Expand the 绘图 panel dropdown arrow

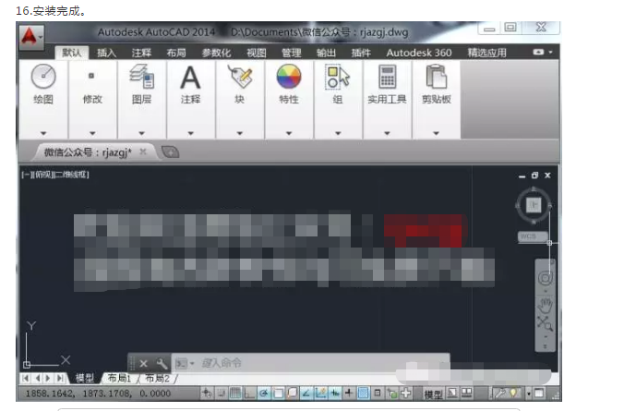point(43,133)
